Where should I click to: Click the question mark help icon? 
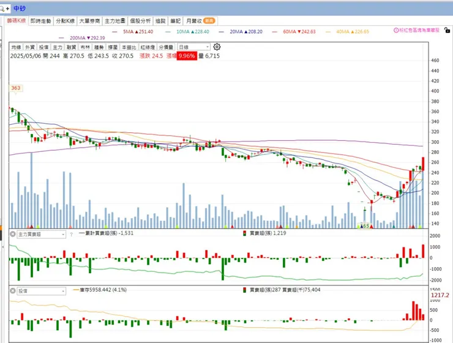coord(71,235)
